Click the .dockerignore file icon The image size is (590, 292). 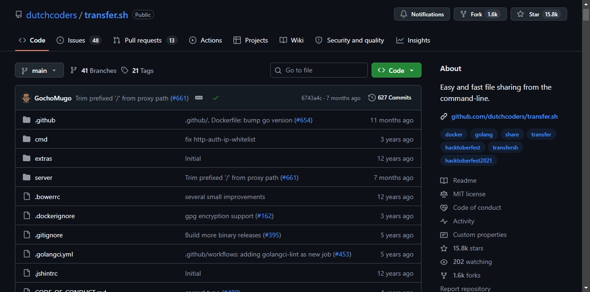pyautogui.click(x=27, y=216)
